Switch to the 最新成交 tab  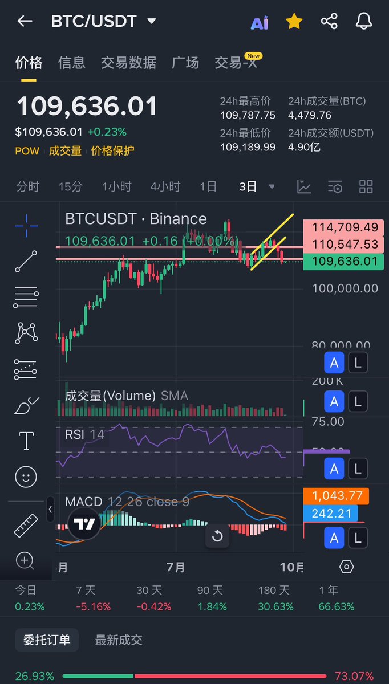click(x=119, y=640)
